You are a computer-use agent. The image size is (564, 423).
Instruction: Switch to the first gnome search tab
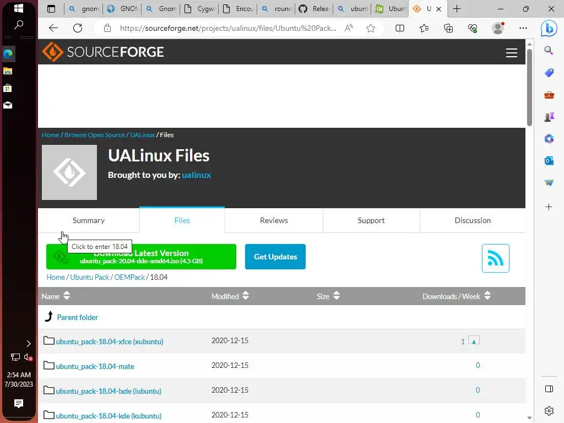click(84, 9)
